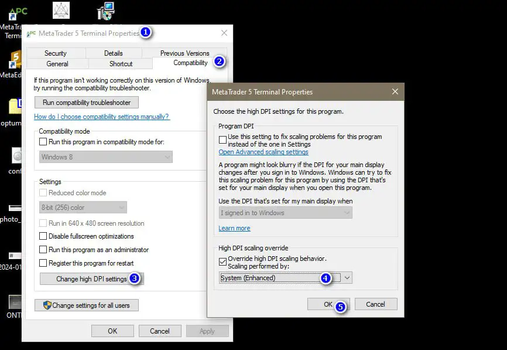Viewport: 507px width, 350px height.
Task: Expand the Windows 8 compatibility mode dropdown
Action: pyautogui.click(x=106, y=157)
